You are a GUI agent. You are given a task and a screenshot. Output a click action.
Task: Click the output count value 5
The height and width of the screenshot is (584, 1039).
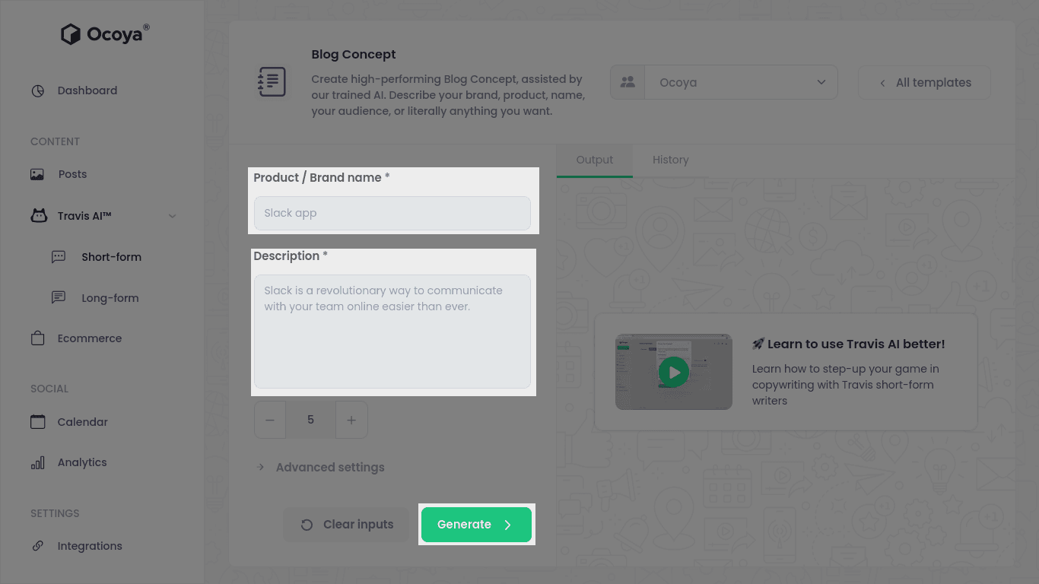coord(310,420)
